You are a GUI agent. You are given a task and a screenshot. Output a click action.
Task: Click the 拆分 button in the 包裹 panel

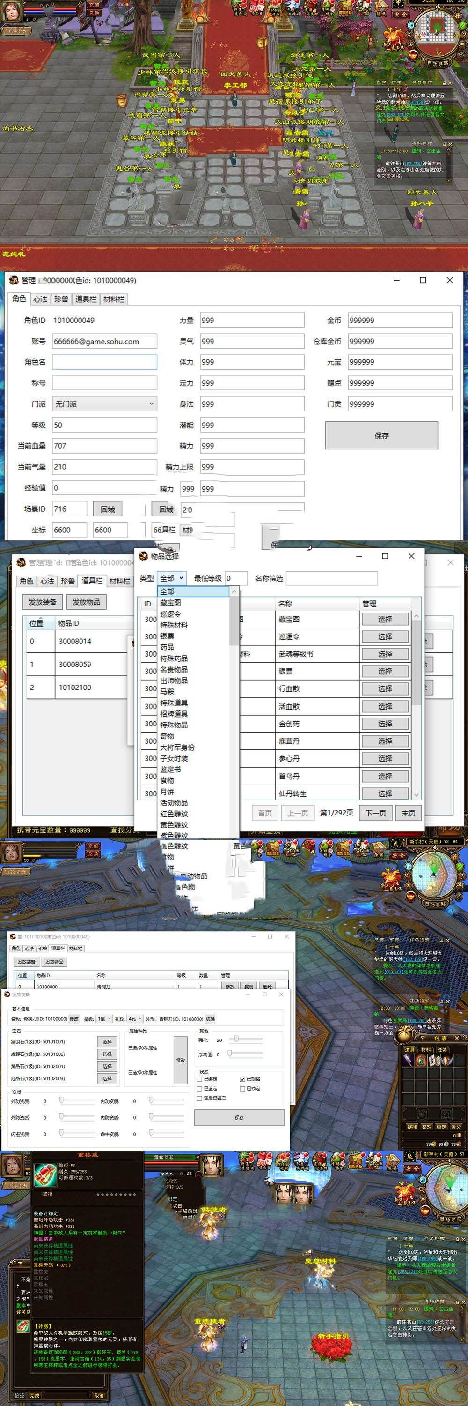(456, 1127)
